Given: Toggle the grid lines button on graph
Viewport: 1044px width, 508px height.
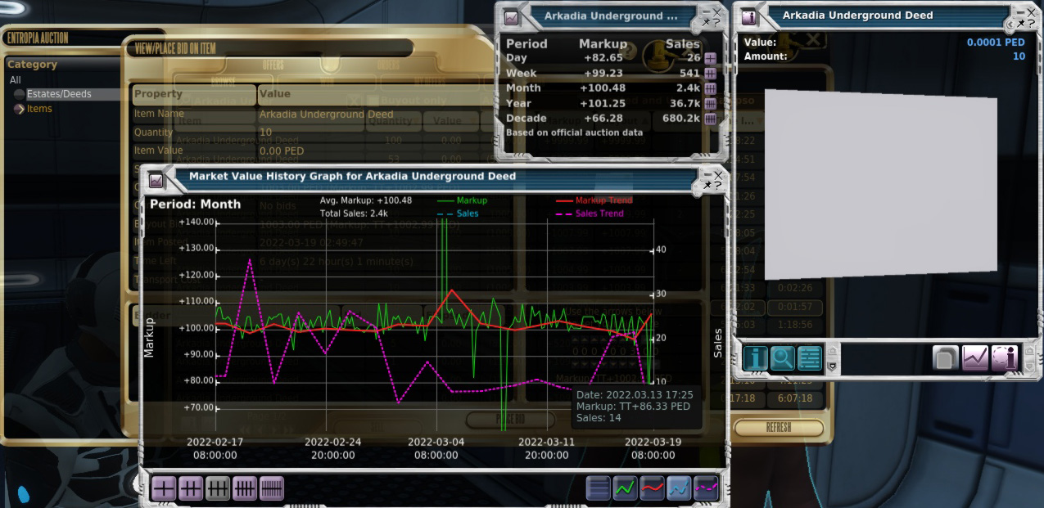Looking at the screenshot, I should click(x=599, y=488).
